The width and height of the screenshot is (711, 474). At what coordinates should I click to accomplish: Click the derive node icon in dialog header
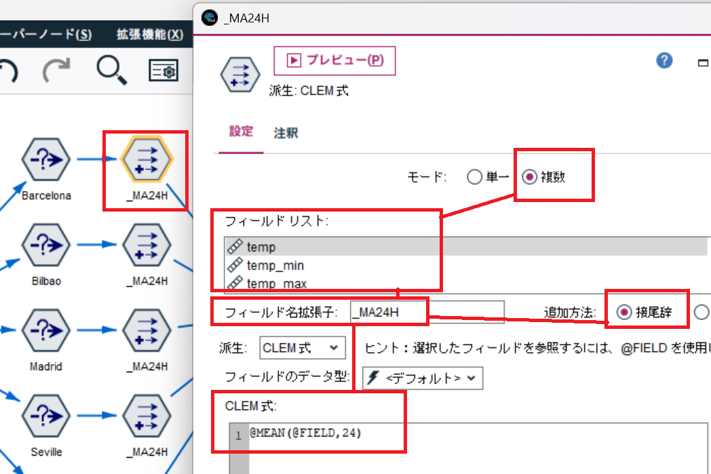click(240, 75)
